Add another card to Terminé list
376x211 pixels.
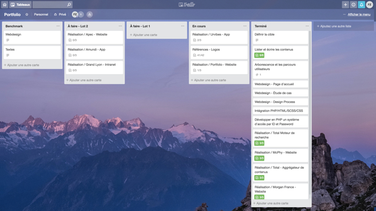pos(271,204)
